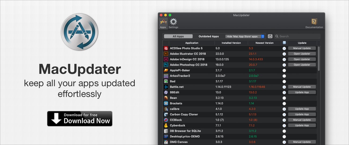
Task: Click Update App for Cyberduck
Action: tap(302, 125)
